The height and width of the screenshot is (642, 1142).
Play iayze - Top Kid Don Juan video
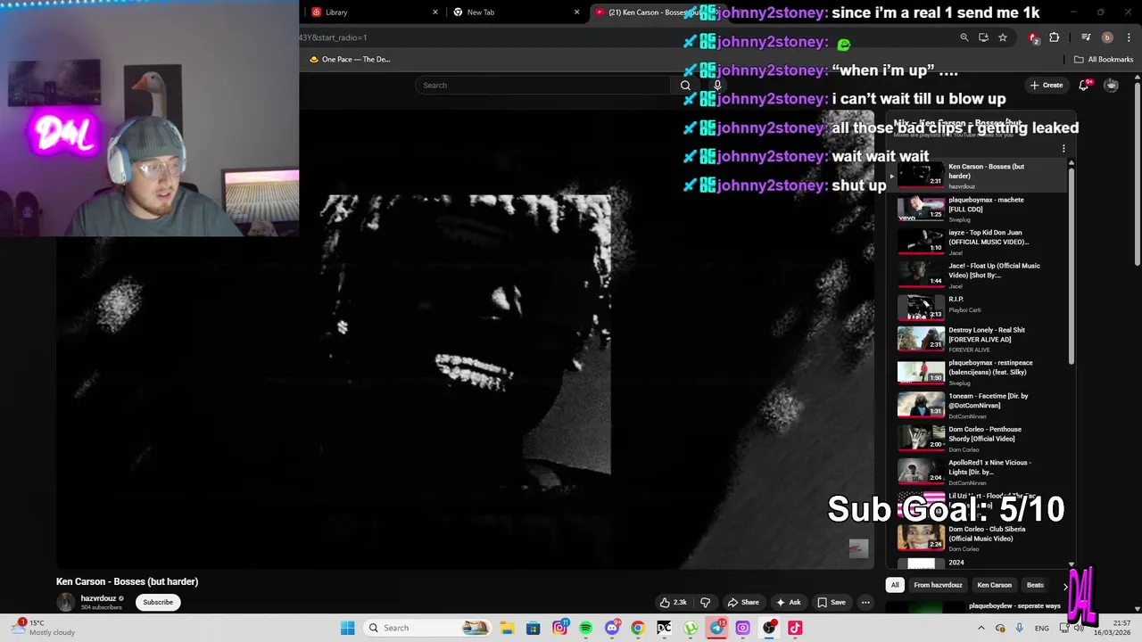977,242
